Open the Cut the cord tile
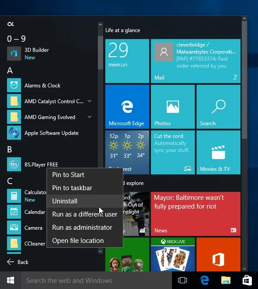This screenshot has width=258, height=289. click(173, 152)
